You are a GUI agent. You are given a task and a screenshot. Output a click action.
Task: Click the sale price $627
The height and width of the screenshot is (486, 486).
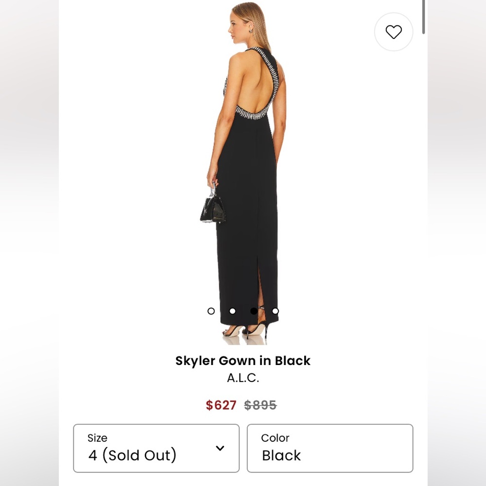[221, 405]
